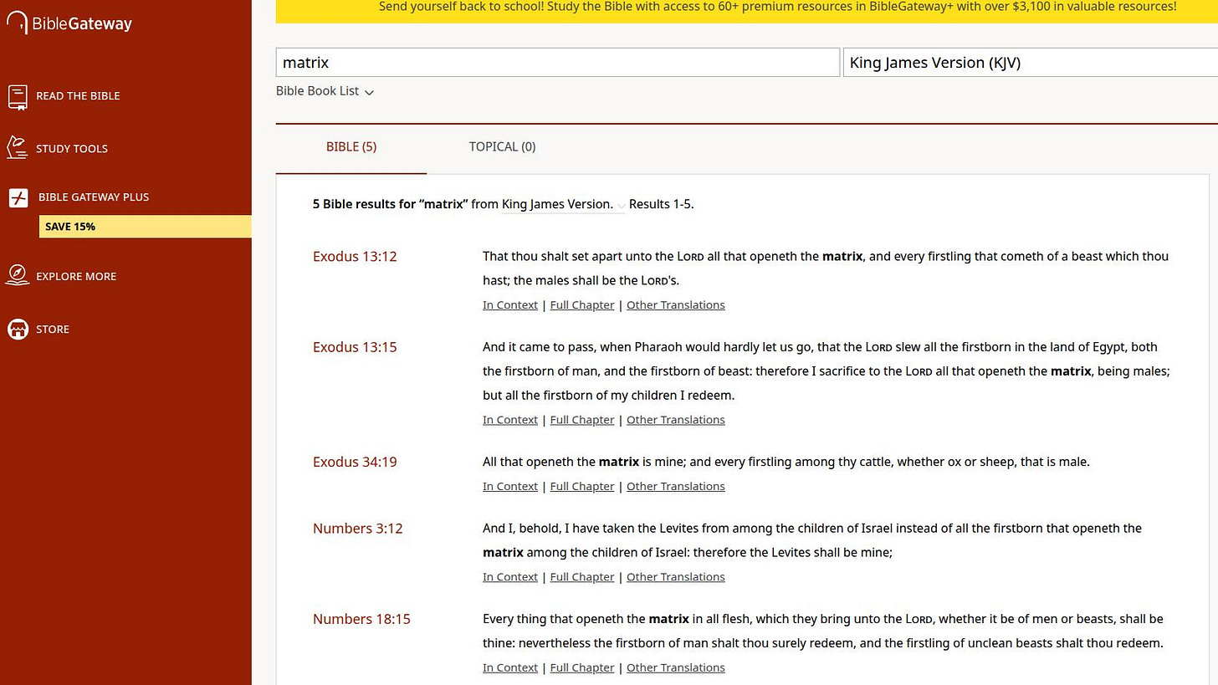Open Numbers 18:15 verse link
This screenshot has height=685, width=1218.
click(361, 619)
